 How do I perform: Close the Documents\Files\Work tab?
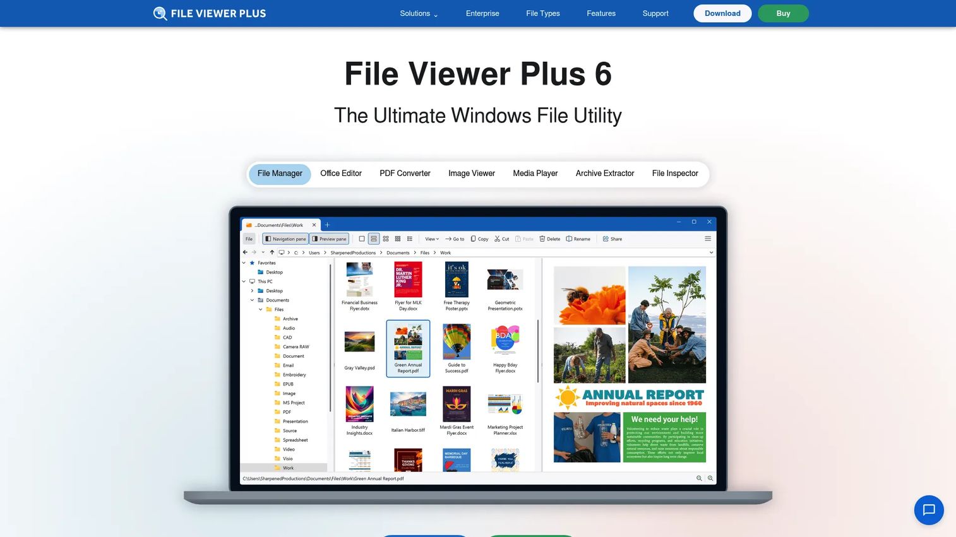pos(314,225)
